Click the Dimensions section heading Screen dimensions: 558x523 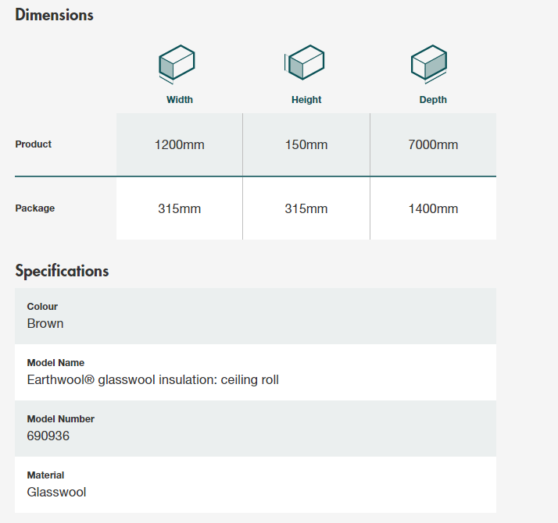coord(54,15)
